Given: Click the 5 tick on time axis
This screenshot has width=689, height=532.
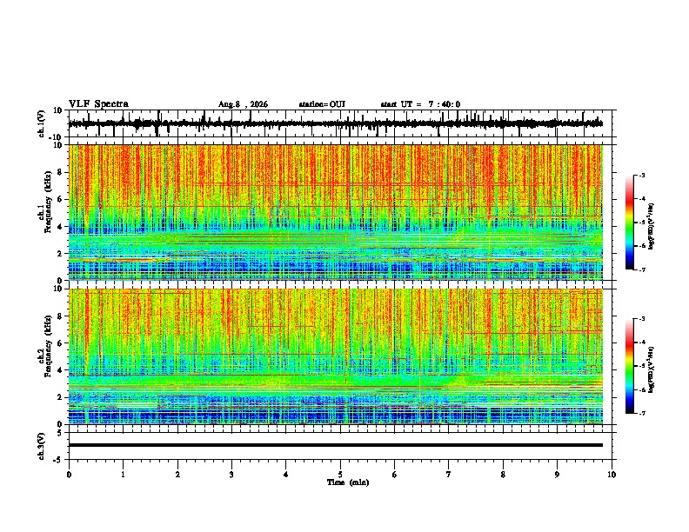Looking at the screenshot, I should click(340, 475).
